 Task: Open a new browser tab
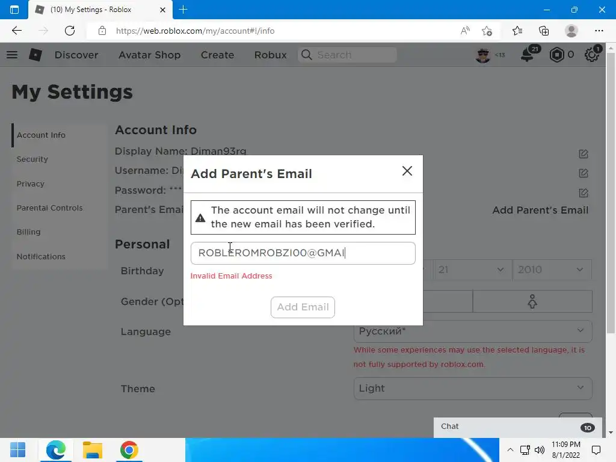pyautogui.click(x=183, y=10)
